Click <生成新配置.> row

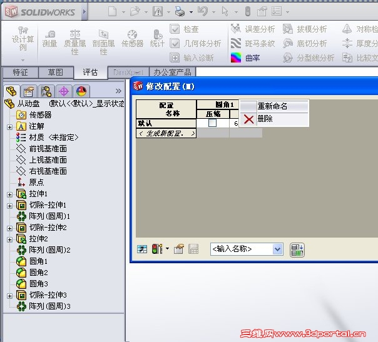pyautogui.click(x=166, y=133)
